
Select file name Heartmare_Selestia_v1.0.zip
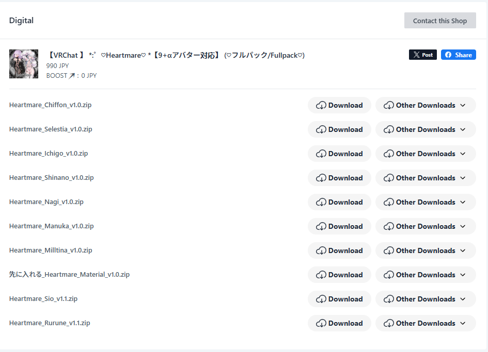click(51, 129)
